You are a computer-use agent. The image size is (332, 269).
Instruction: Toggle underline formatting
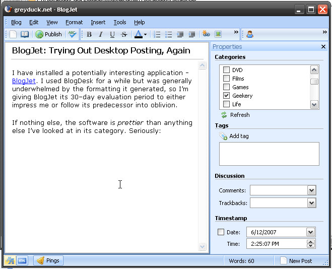112,34
